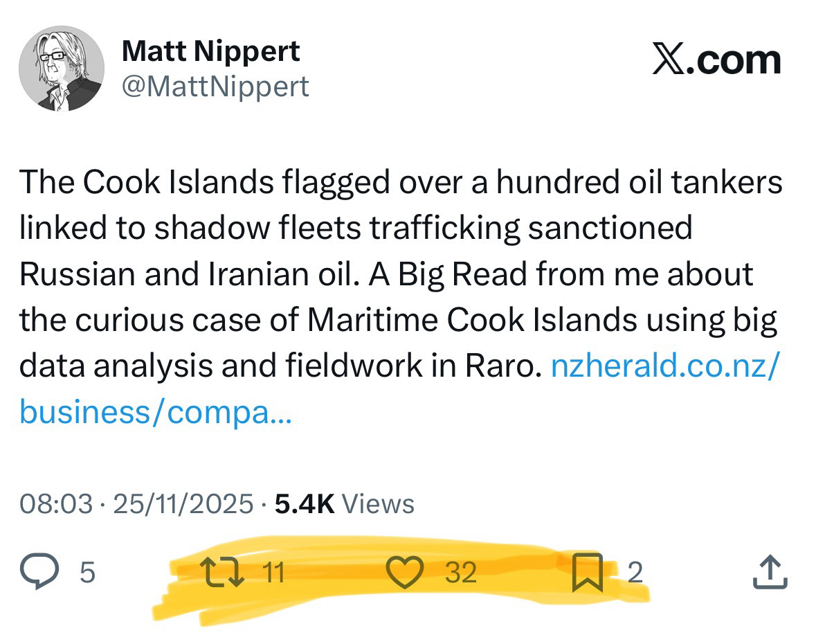Click the 08:03 post time
This screenshot has width=816, height=635.
pyautogui.click(x=55, y=503)
